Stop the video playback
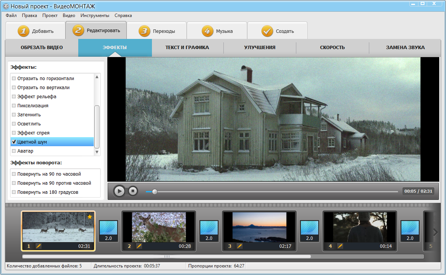Image resolution: width=446 pixels, height=275 pixels. click(x=133, y=191)
